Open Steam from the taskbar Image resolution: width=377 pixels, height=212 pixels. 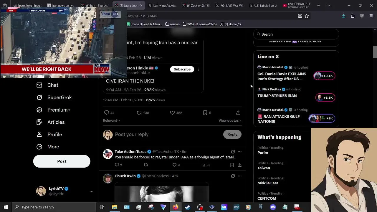tap(187, 207)
